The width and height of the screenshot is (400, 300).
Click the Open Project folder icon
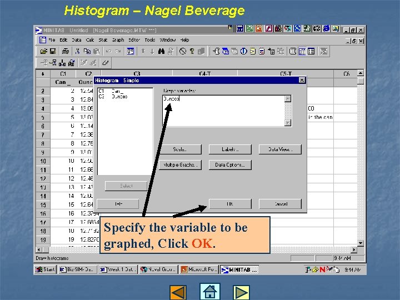(x=44, y=51)
